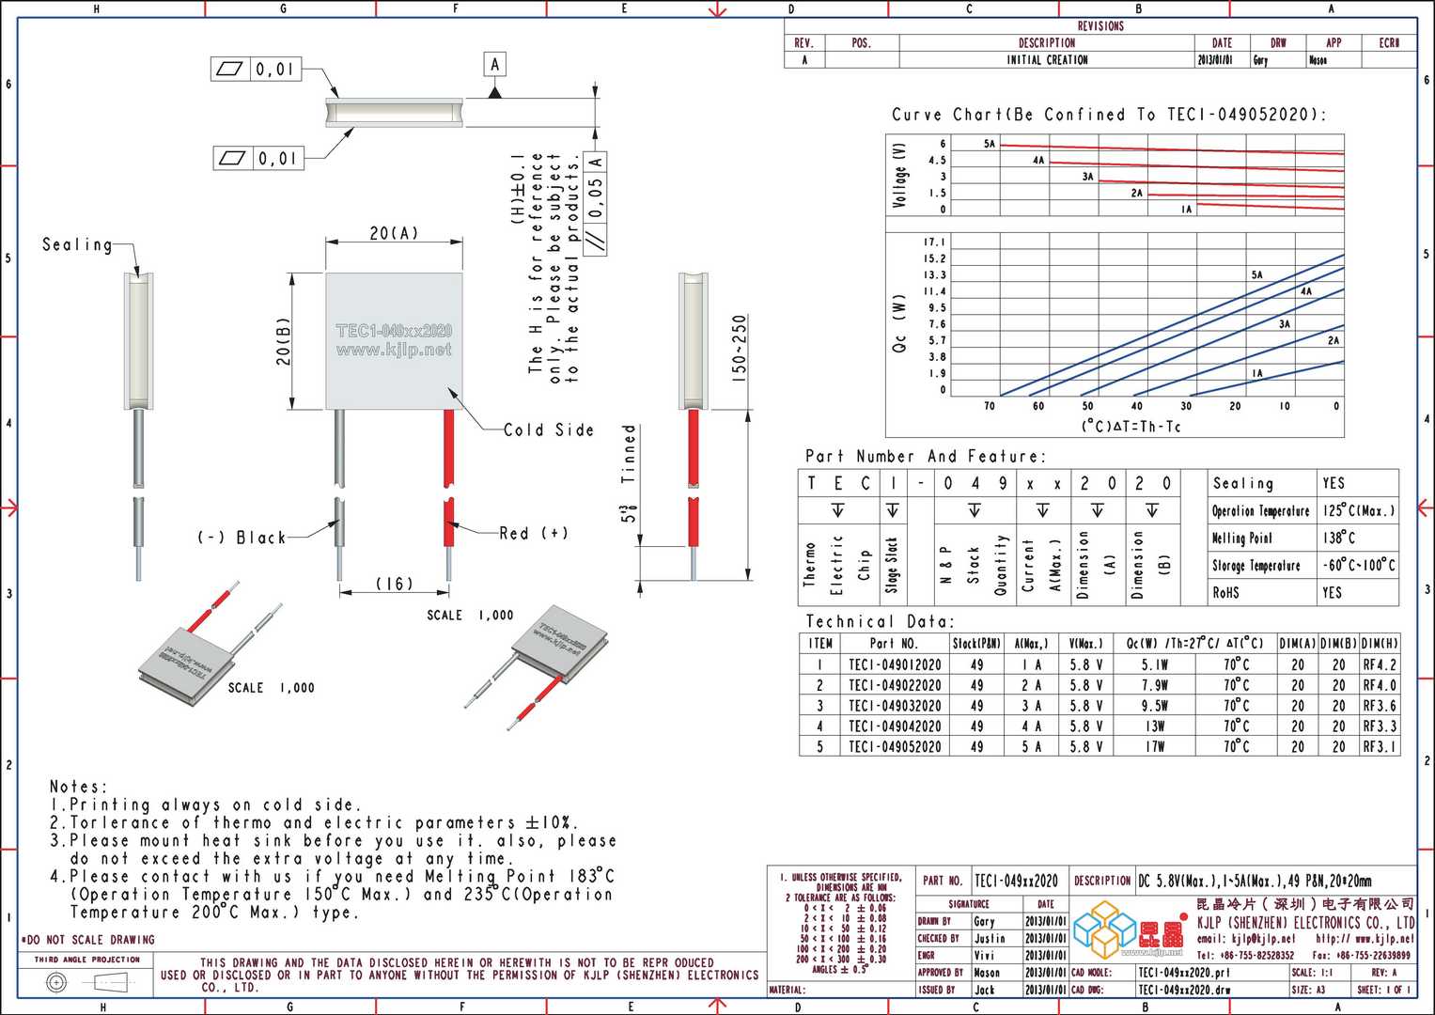
Task: Click the CAD model file 'TEC1-049xx2020.prt'
Action: coord(1183,973)
